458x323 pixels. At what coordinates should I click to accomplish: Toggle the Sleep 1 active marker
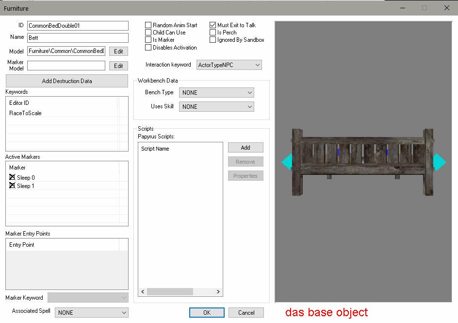(13, 186)
